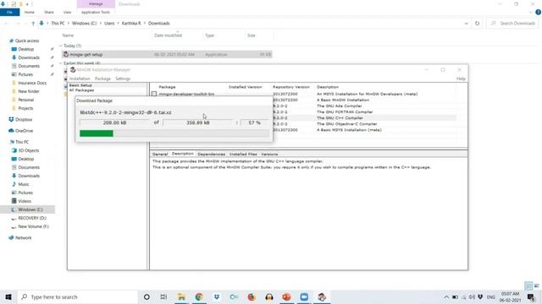Go up one folder level in Explorer
The height and width of the screenshot is (304, 542).
(33, 24)
